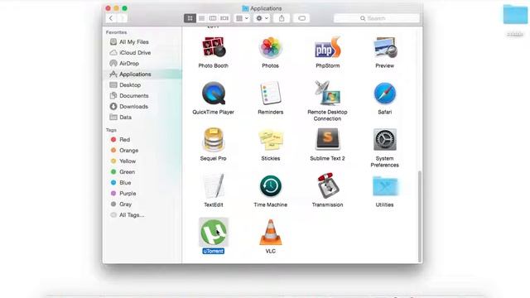The image size is (530, 298).
Task: Select the Photos app icon
Action: click(271, 47)
